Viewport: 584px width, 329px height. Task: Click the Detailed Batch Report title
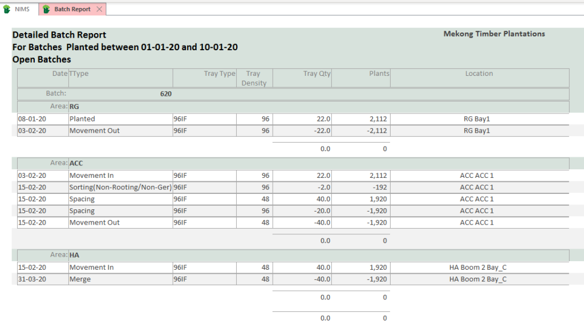(59, 35)
